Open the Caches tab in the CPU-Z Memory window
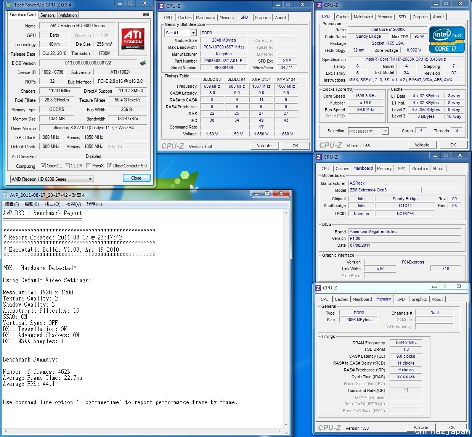The height and width of the screenshot is (437, 472). [x=342, y=299]
